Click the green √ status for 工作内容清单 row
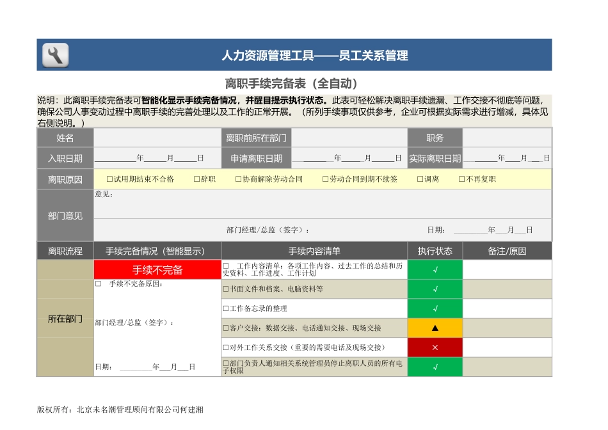The height and width of the screenshot is (430, 608). [x=435, y=269]
